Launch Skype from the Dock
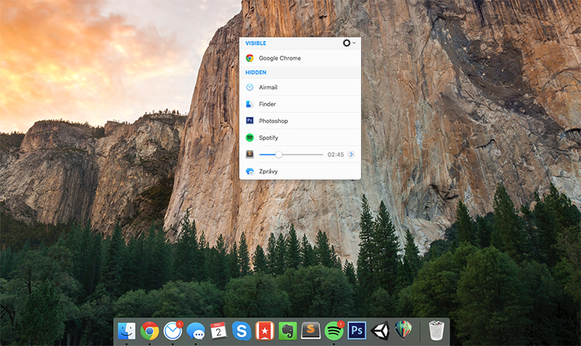 pyautogui.click(x=242, y=331)
